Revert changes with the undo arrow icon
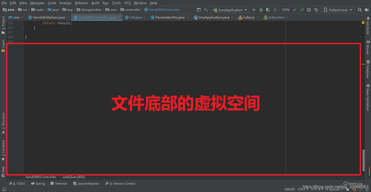 (x=316, y=10)
